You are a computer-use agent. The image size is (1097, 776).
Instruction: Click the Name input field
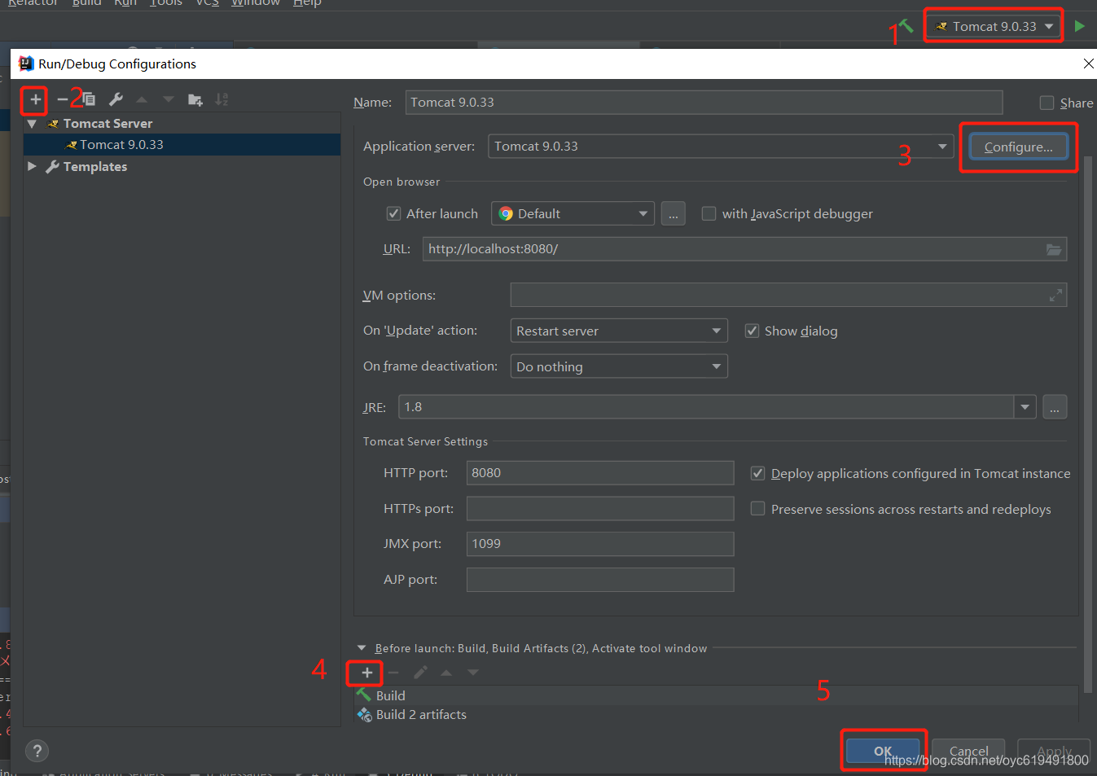click(704, 103)
